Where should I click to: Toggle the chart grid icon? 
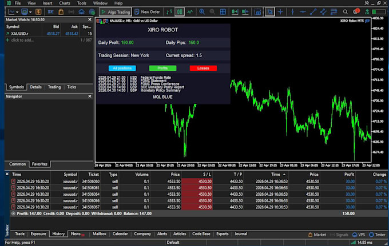coord(223,12)
